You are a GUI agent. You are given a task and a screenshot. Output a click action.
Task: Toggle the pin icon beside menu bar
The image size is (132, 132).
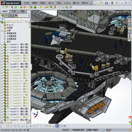(x=91, y=3)
